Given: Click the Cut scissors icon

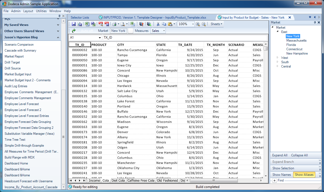Looking at the screenshot, I should 158,24.
